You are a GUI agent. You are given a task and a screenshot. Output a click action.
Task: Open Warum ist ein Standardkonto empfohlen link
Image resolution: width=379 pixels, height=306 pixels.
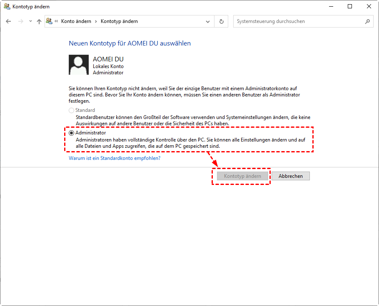click(115, 158)
